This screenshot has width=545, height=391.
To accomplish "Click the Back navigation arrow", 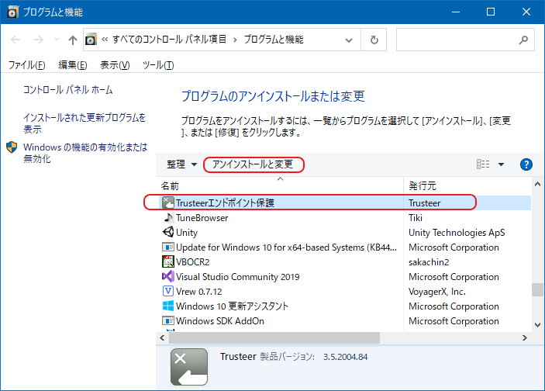I will [16, 40].
